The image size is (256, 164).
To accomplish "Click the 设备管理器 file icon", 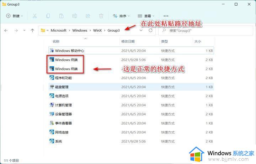I will click(52, 114).
